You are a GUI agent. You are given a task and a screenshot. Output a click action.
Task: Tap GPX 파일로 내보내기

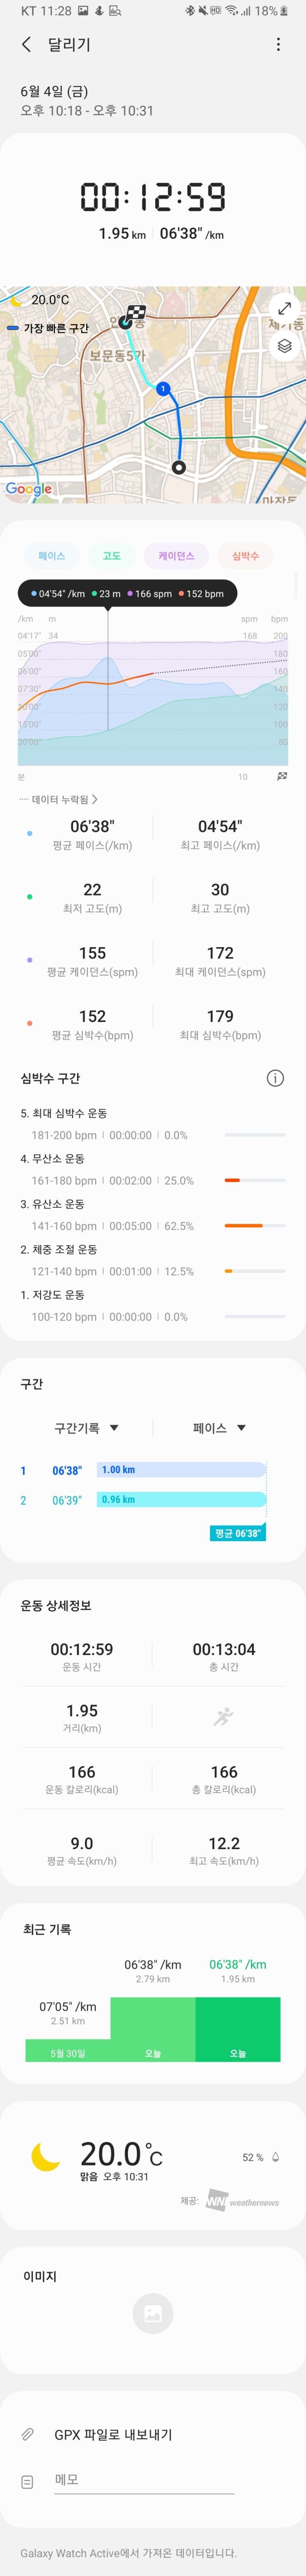(x=113, y=2435)
